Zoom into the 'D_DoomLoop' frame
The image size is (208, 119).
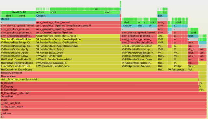[99, 90]
